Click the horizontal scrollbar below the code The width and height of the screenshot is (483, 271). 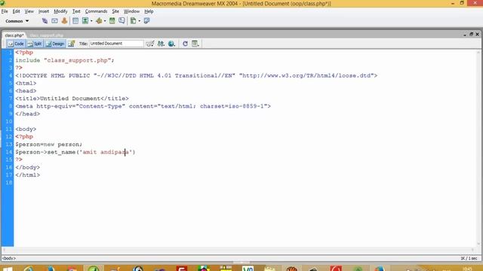pyautogui.click(x=238, y=250)
